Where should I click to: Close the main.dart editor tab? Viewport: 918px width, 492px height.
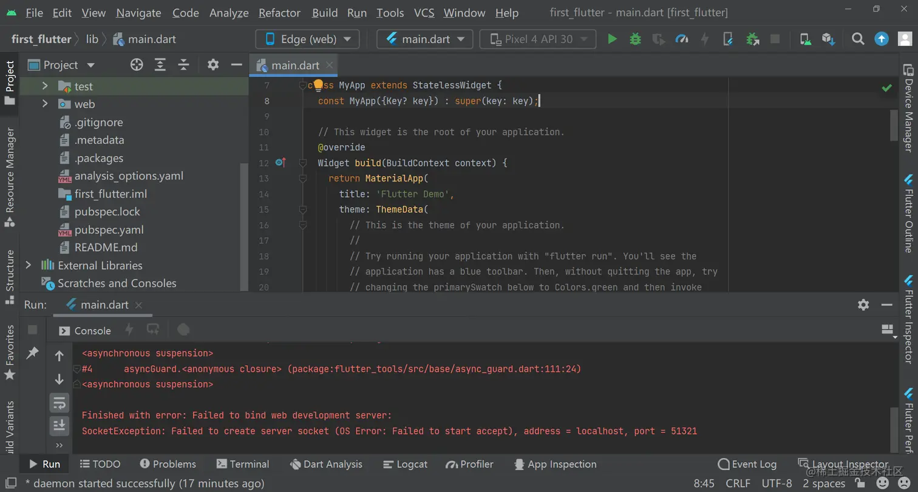(x=330, y=65)
